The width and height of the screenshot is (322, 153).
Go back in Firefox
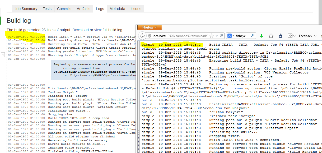point(142,36)
